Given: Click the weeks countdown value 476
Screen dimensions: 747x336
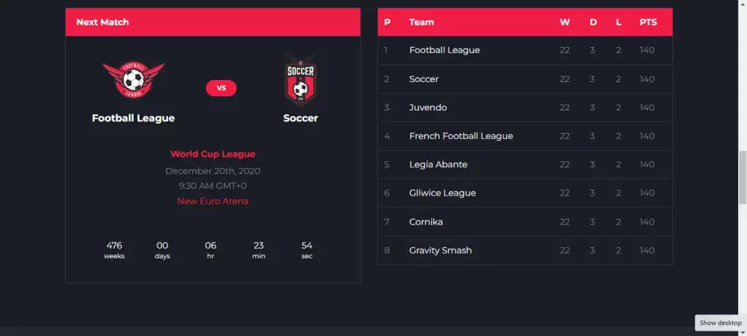Looking at the screenshot, I should tap(114, 245).
